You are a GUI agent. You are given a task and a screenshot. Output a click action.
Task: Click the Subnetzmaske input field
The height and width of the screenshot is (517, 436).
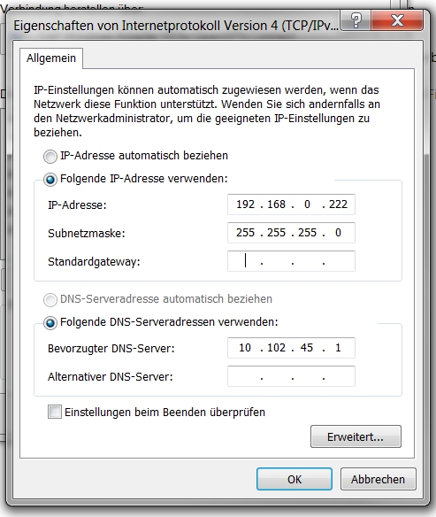[x=291, y=233]
